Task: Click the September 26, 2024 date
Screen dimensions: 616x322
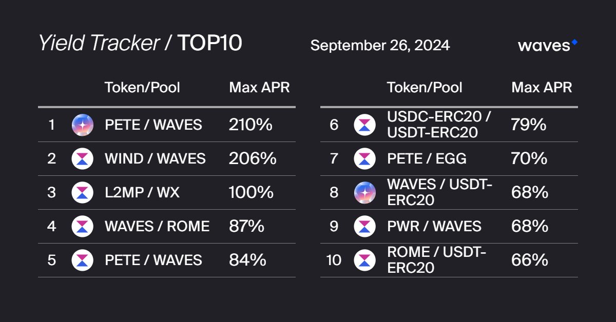Action: tap(380, 46)
